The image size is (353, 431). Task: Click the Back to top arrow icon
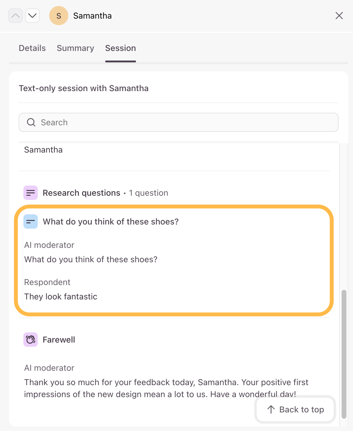pyautogui.click(x=271, y=409)
